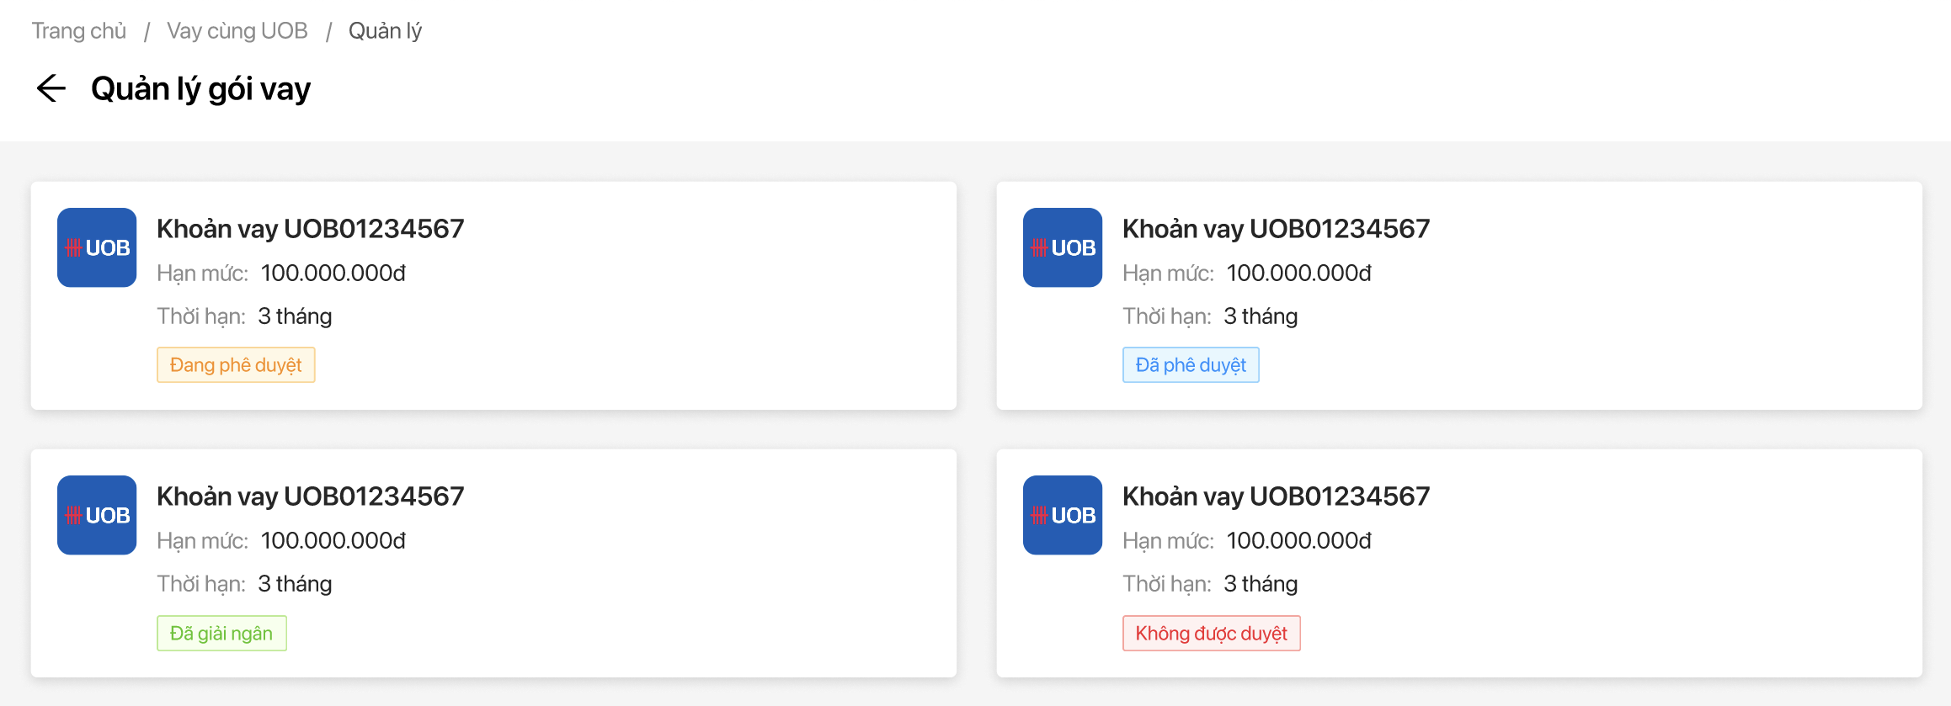Screen dimensions: 1951x706
Task: Click the red Không được duyệt status tag
Action: 1211,634
